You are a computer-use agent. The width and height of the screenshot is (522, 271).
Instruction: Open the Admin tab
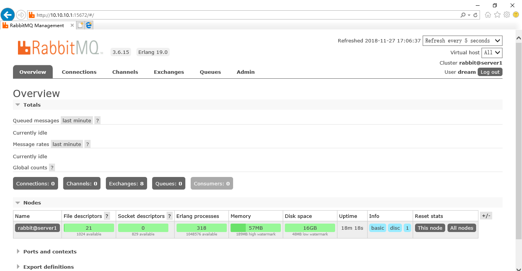tap(245, 72)
